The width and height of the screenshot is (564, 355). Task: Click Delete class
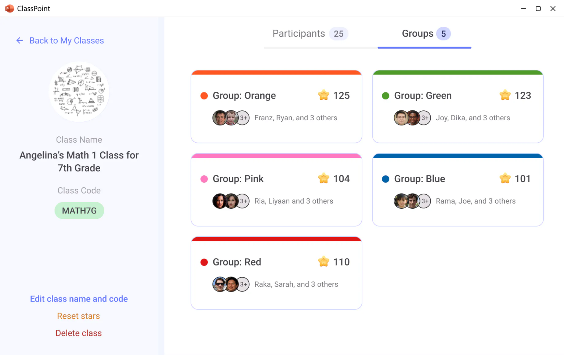[x=79, y=333]
